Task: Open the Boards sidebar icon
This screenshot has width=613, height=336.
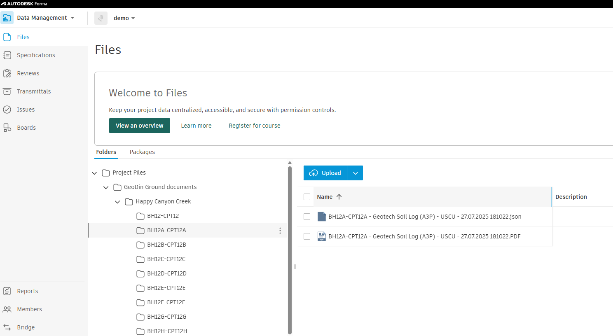Action: 7,128
